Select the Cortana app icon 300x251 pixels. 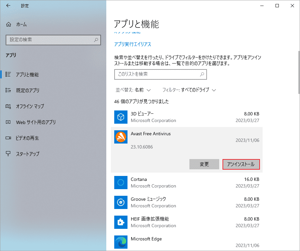(x=121, y=183)
